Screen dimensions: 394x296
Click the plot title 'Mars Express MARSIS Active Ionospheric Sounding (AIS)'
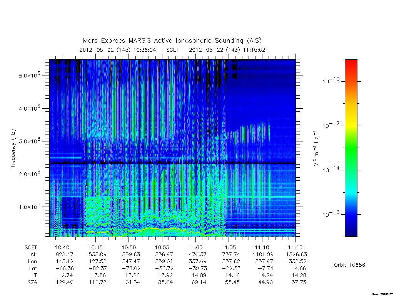(x=172, y=41)
